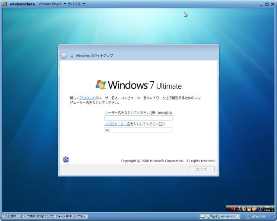The width and height of the screenshot is (277, 221).
Task: Toggle CAPS on the language bar
Action: pos(267,207)
